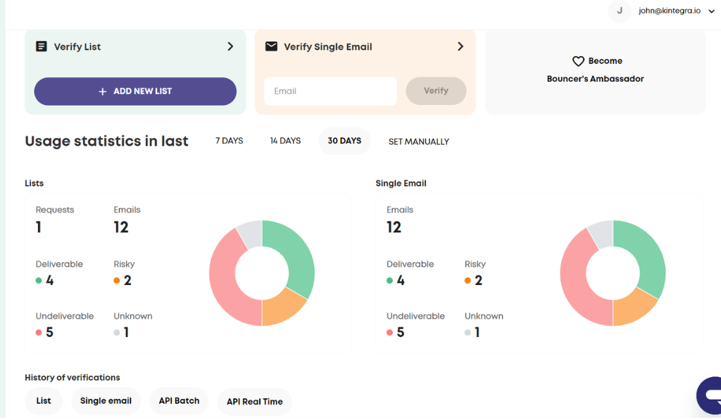Click the Lists Emails value 12
721x420 pixels.
pyautogui.click(x=121, y=227)
